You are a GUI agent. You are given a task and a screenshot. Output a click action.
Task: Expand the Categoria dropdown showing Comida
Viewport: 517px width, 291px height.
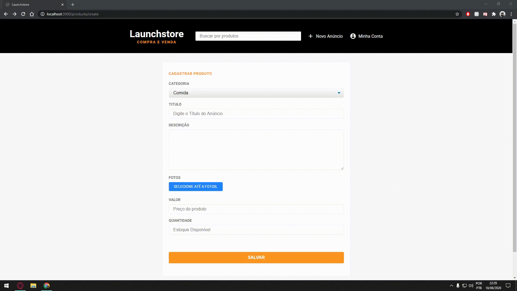(x=256, y=93)
